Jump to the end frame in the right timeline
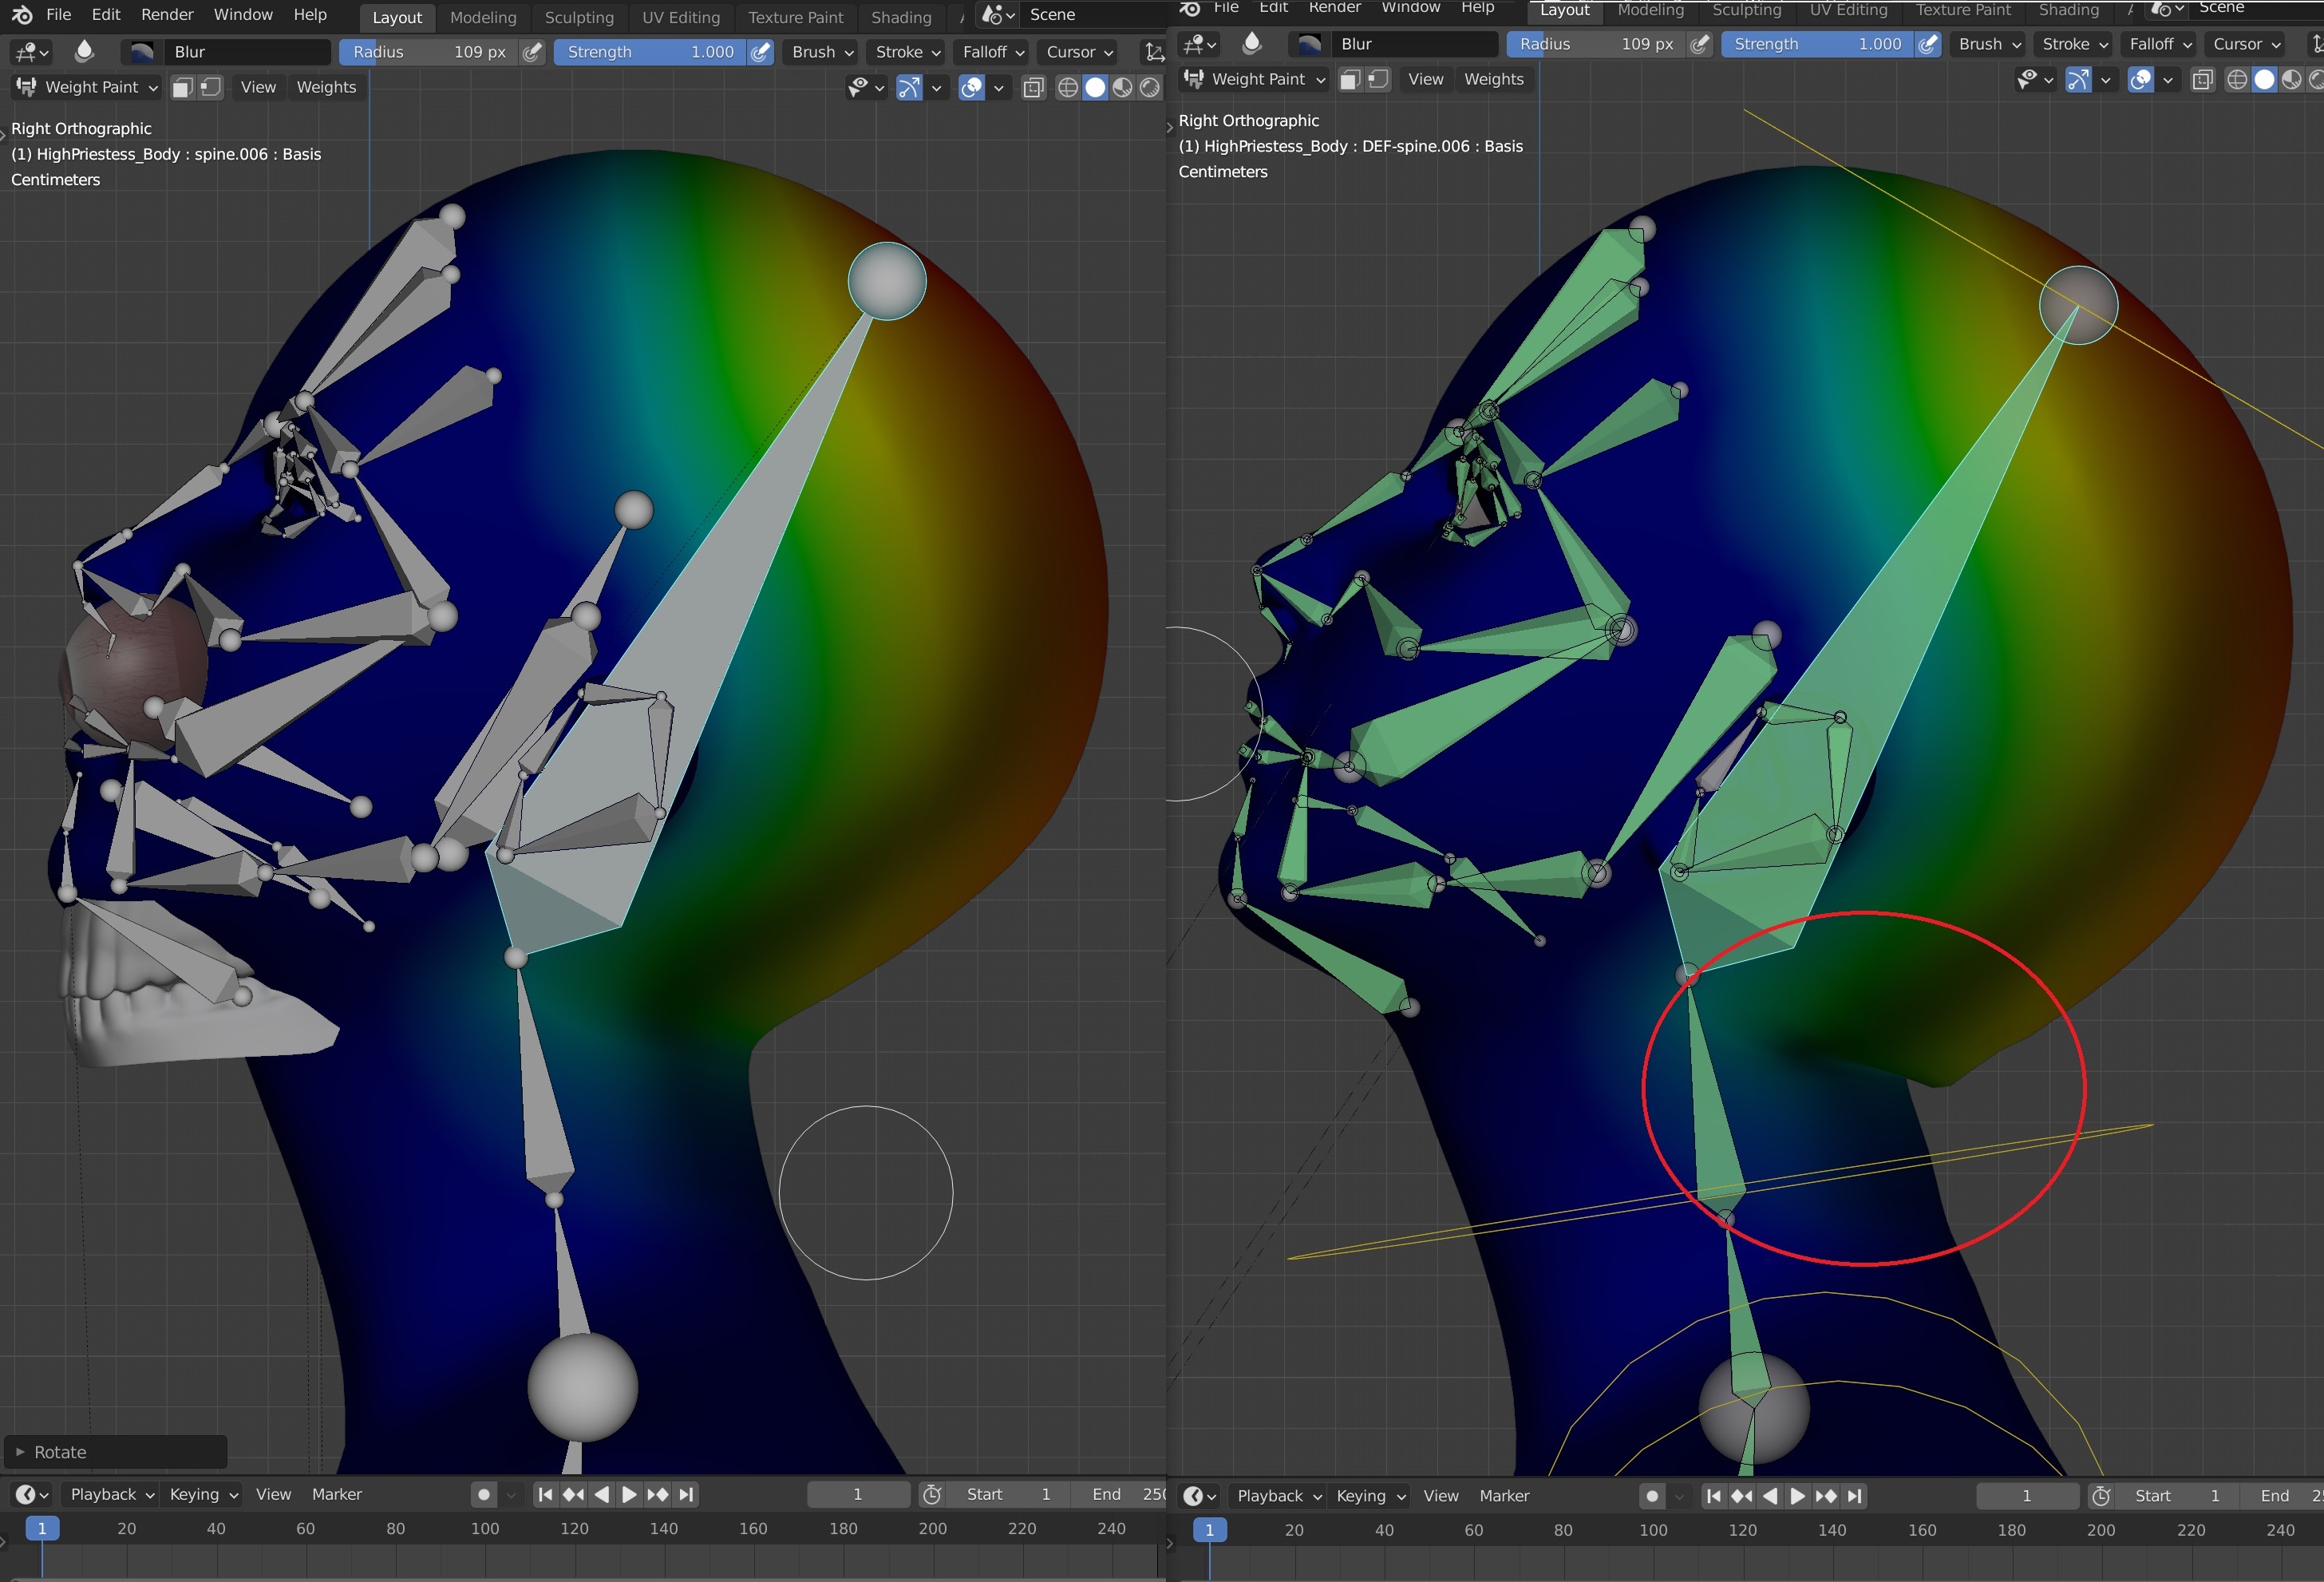This screenshot has width=2324, height=1582. click(x=1854, y=1496)
